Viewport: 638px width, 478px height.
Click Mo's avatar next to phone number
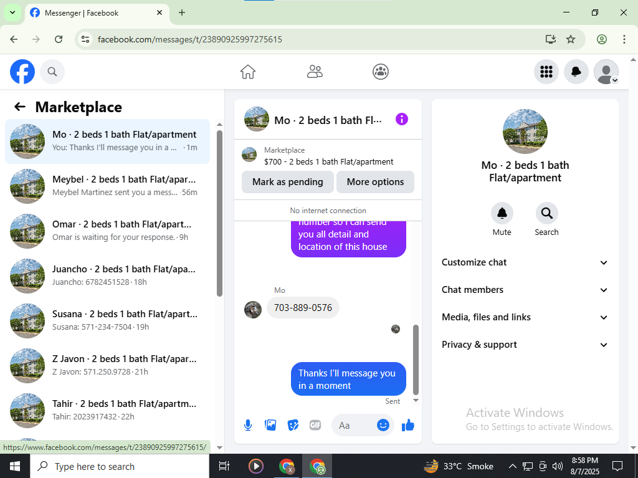253,310
